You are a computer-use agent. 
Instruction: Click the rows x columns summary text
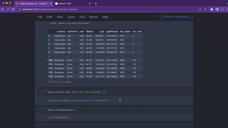(59, 82)
